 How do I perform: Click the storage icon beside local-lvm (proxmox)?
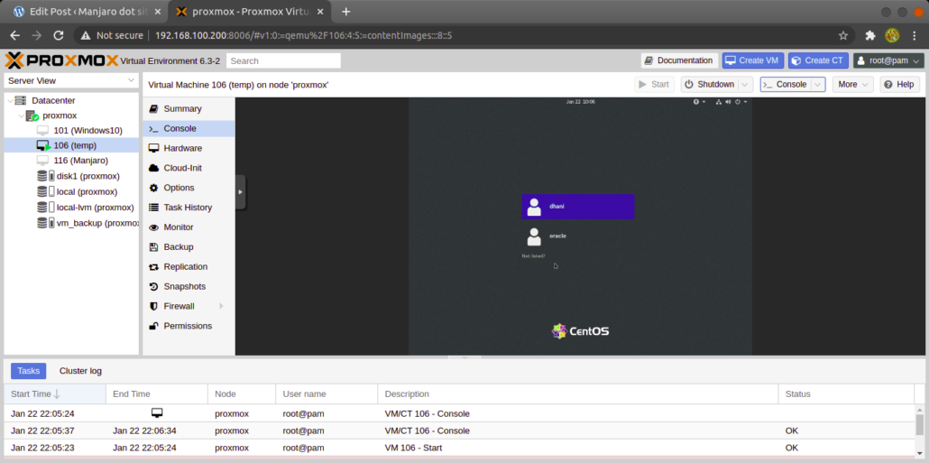tap(45, 208)
